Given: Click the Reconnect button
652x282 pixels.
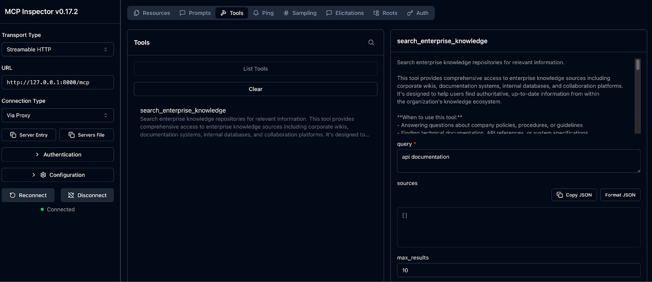Looking at the screenshot, I should (29, 195).
